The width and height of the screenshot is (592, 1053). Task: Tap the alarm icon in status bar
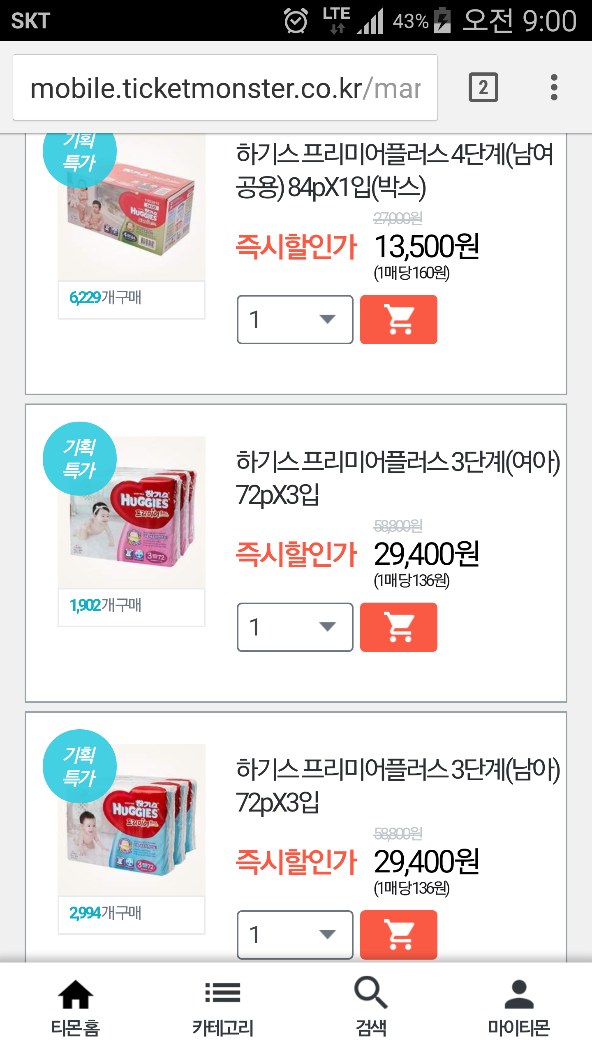[x=296, y=21]
